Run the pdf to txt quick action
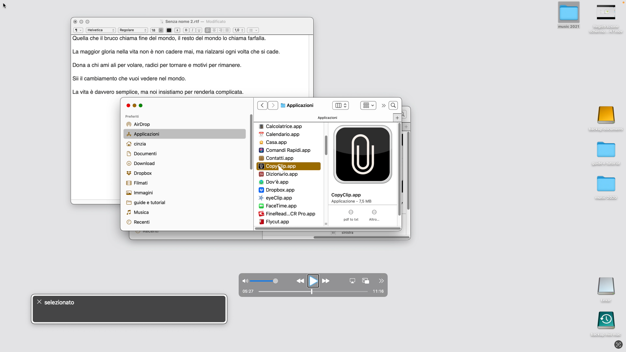The width and height of the screenshot is (626, 352). (x=351, y=215)
